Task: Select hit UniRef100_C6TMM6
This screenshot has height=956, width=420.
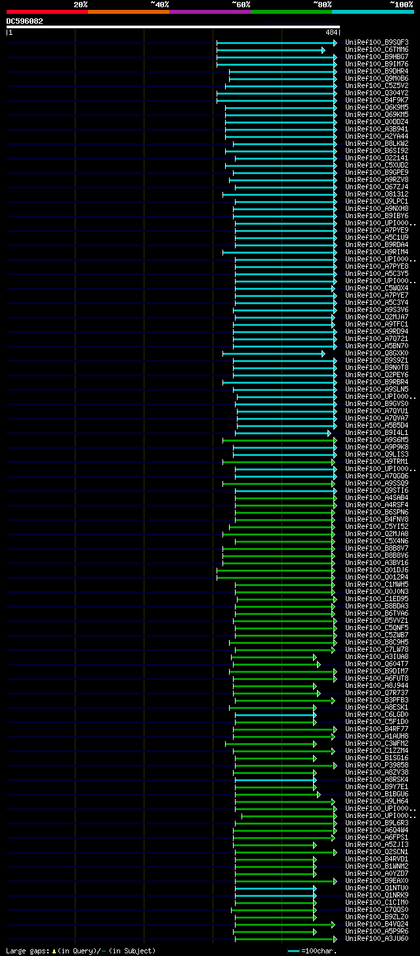Action: pyautogui.click(x=377, y=50)
